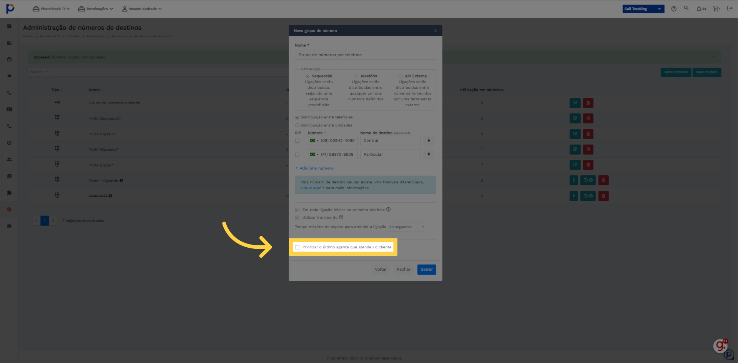Edit the Grupo de números unidade row
The image size is (738, 363).
click(575, 103)
